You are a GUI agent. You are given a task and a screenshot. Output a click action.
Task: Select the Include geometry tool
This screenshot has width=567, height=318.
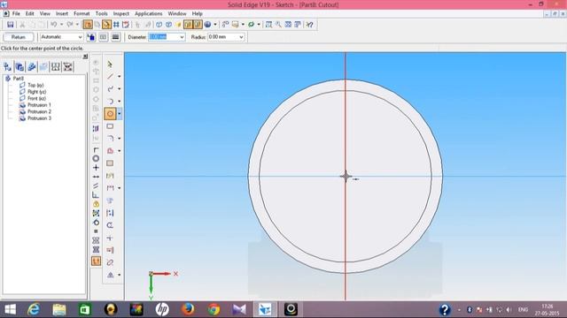tap(110, 151)
